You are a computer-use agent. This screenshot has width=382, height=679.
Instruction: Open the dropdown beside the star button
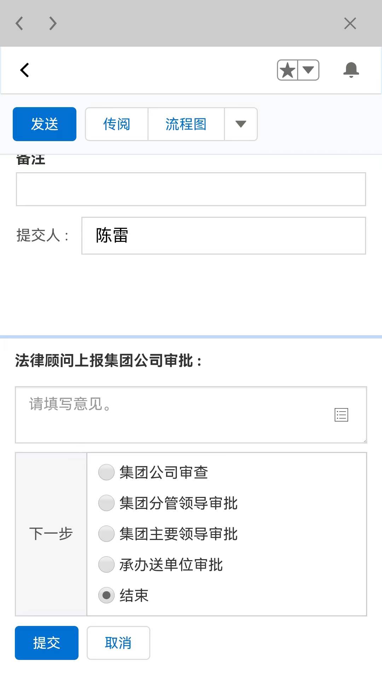click(308, 70)
